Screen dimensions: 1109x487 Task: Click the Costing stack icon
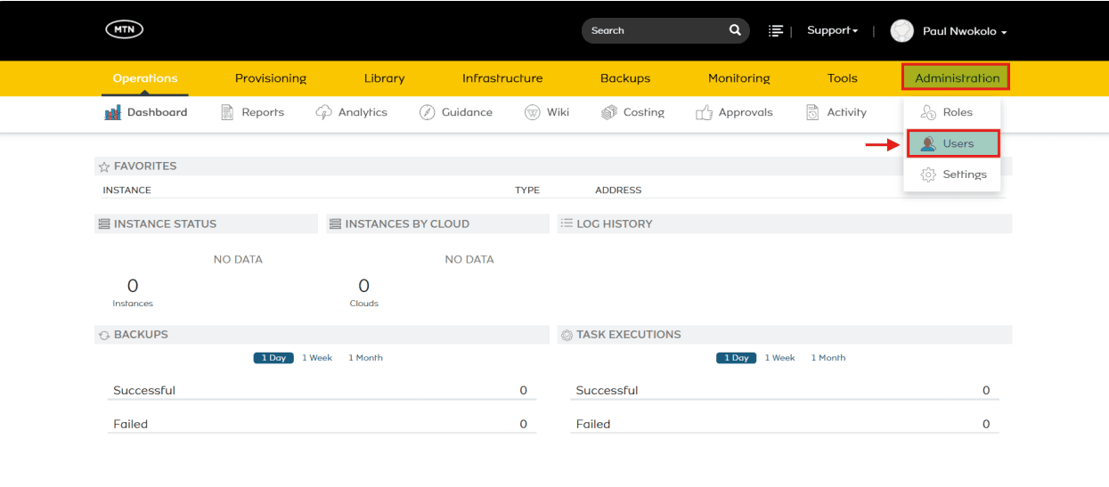point(609,112)
